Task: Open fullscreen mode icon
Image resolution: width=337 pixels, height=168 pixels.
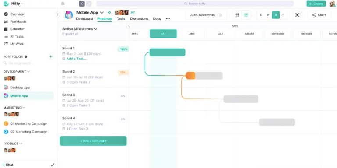Action: [297, 15]
